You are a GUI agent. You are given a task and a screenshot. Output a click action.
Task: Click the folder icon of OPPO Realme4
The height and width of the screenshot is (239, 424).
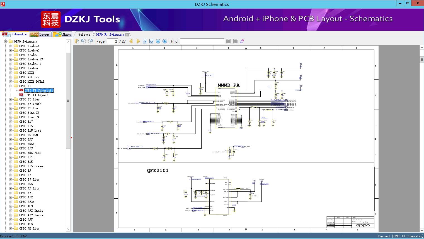pyautogui.click(x=16, y=46)
